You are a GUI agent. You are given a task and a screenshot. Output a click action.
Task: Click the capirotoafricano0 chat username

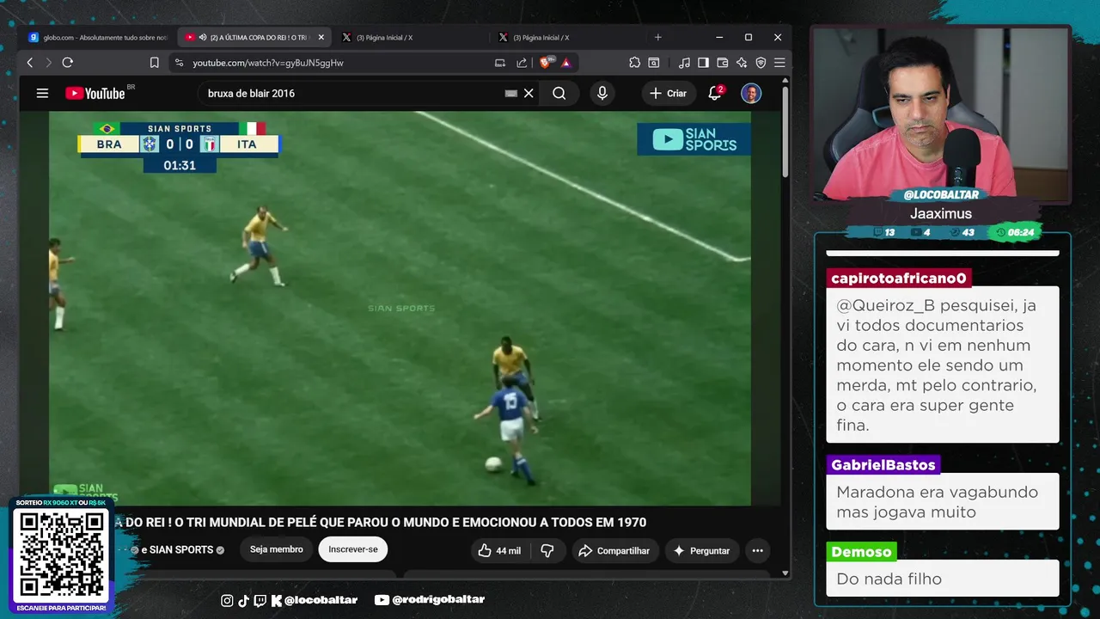899,278
